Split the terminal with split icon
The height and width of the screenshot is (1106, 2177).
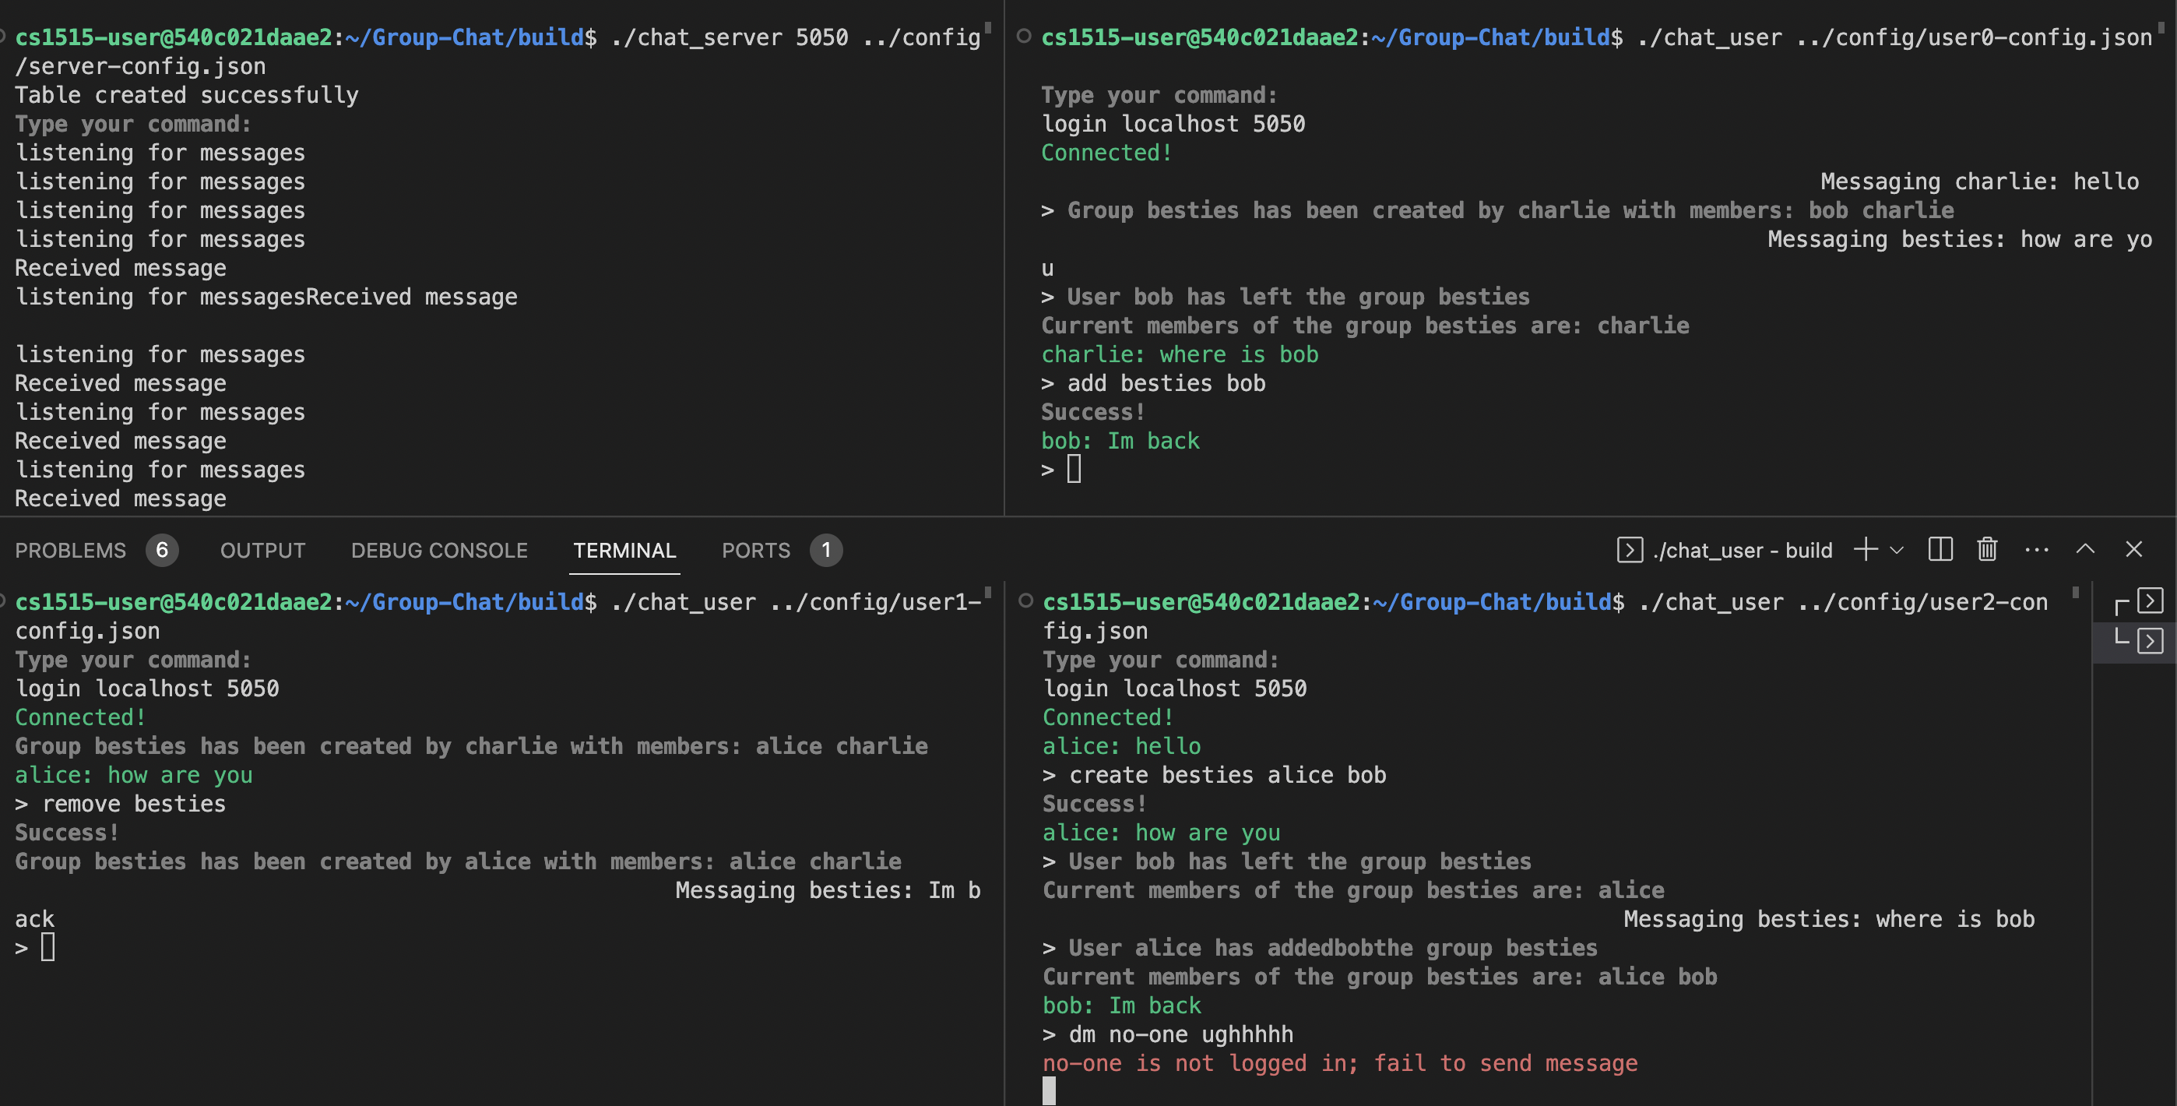(x=1940, y=550)
